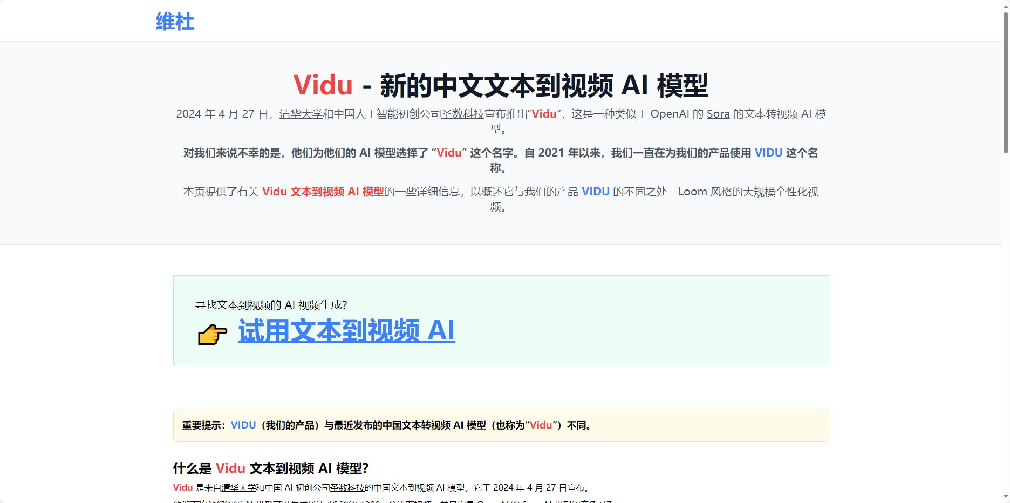
Task: Open the 圣数科技 link in the intro paragraph
Action: (462, 115)
